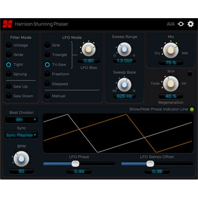Open the Sync Playhead dropdown
This screenshot has height=198, width=198.
click(x=21, y=135)
